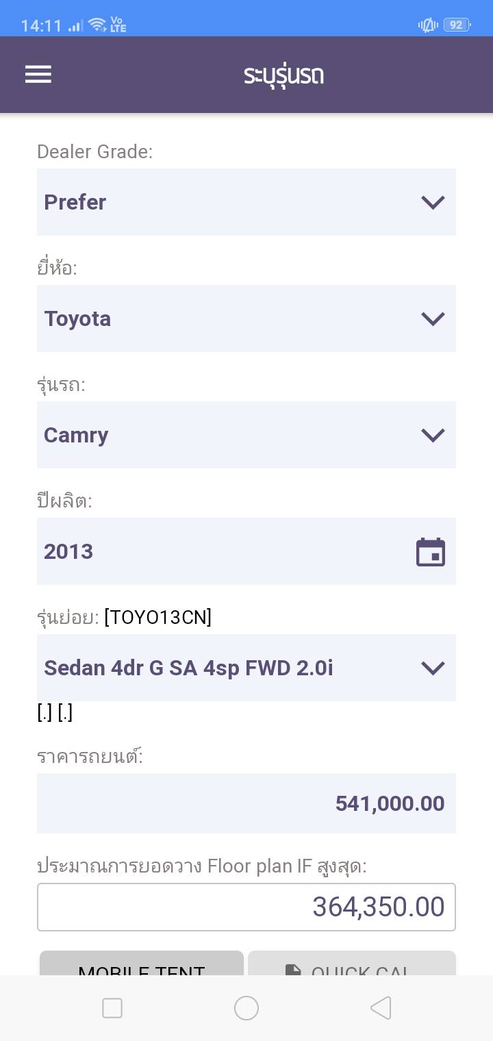Tap the vibrate mode icon in status bar
493x1041 pixels.
tap(428, 25)
